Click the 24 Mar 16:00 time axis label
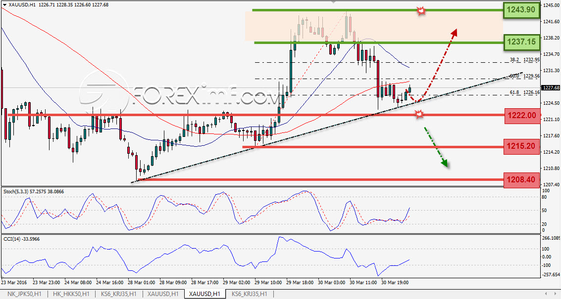Screen dimensions: 561x299 click(x=110, y=283)
